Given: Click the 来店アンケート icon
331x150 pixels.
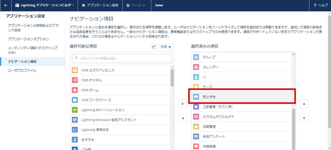Looking at the screenshot, I should point(196,136).
